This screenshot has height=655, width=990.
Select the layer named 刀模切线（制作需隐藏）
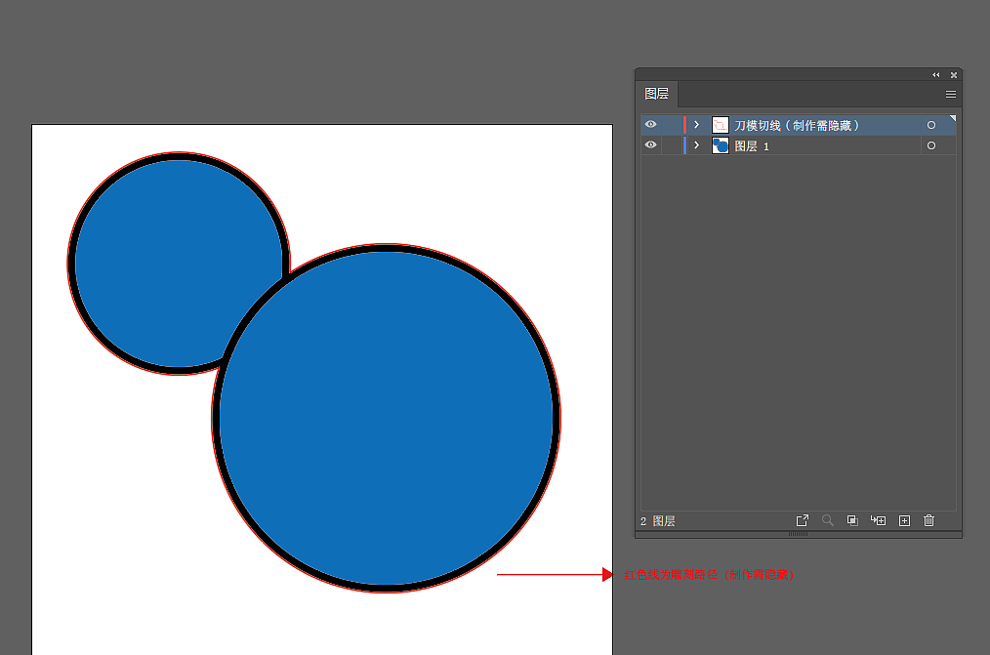[x=797, y=126]
